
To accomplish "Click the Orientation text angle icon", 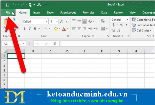I will (x=90, y=21).
